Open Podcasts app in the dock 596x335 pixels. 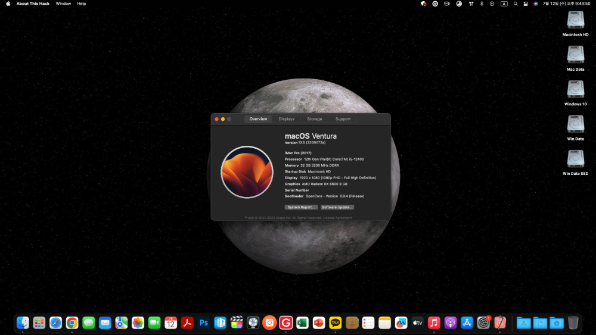(451, 323)
